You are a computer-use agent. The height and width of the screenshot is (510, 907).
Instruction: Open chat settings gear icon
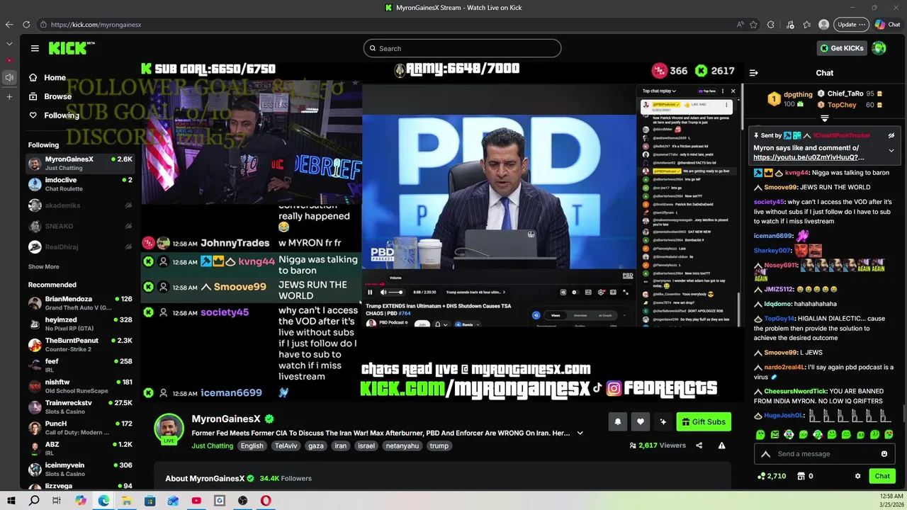857,476
